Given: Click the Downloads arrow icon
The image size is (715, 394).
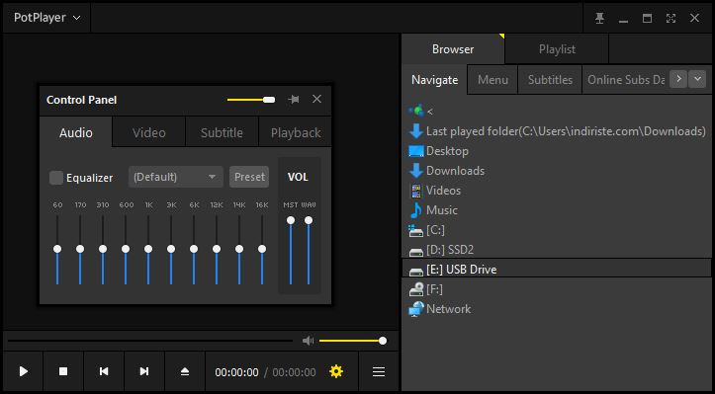Looking at the screenshot, I should click(416, 171).
